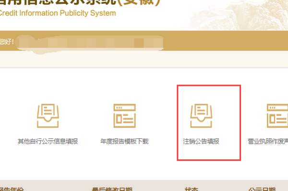Open the 其他自行公示信息填报 link text

(48, 141)
